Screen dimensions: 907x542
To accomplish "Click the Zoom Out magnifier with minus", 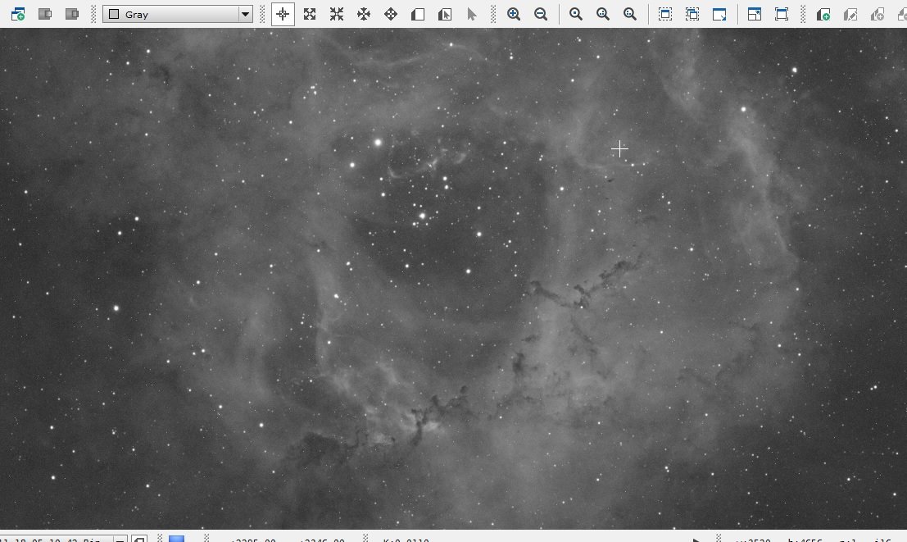I will coord(541,14).
